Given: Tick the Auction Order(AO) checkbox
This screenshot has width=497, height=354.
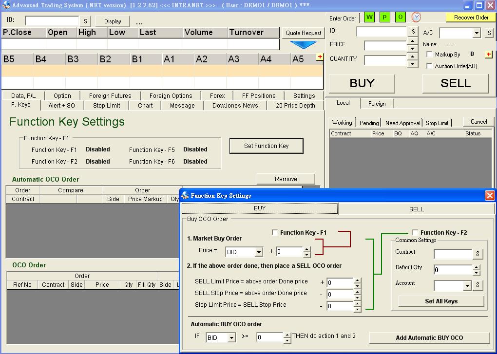Looking at the screenshot, I should 429,66.
